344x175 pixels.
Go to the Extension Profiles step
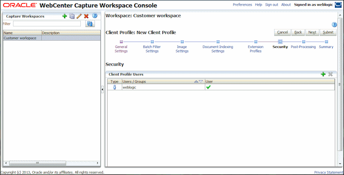click(x=255, y=47)
